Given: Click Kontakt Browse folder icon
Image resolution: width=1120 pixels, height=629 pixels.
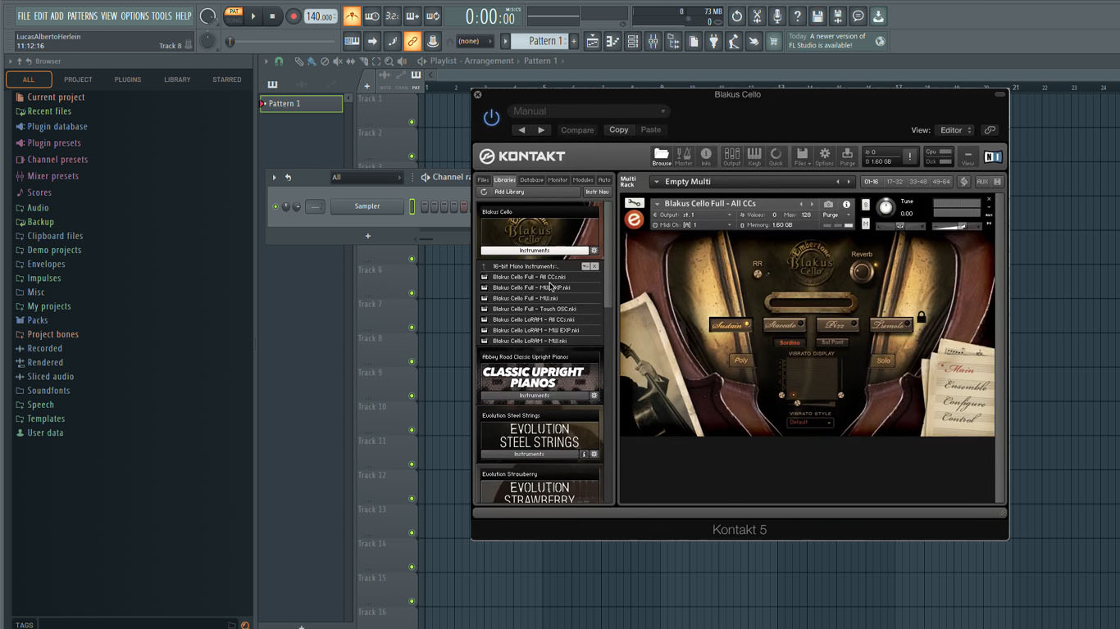Looking at the screenshot, I should 661,156.
